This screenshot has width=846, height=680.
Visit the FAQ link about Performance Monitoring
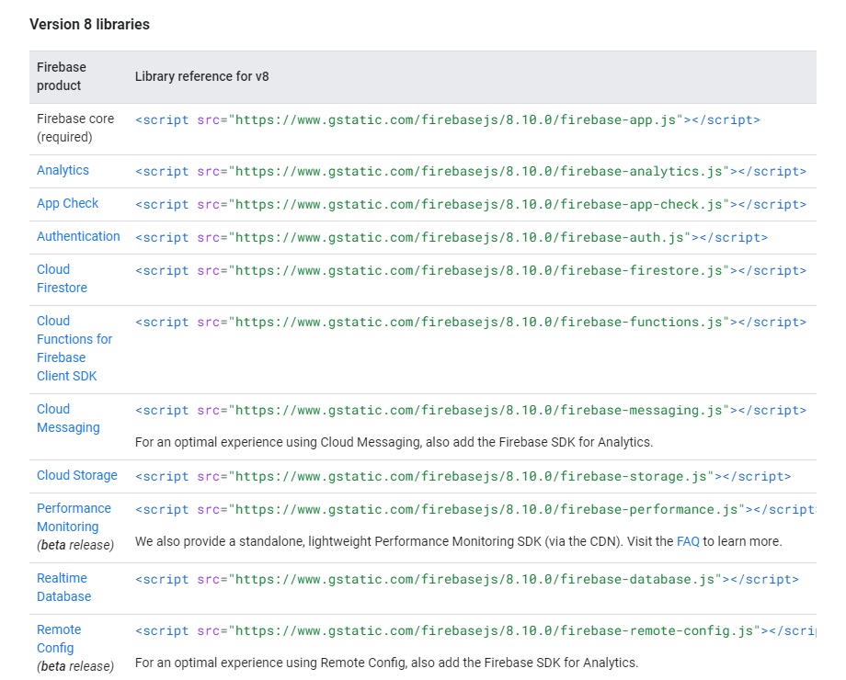688,541
